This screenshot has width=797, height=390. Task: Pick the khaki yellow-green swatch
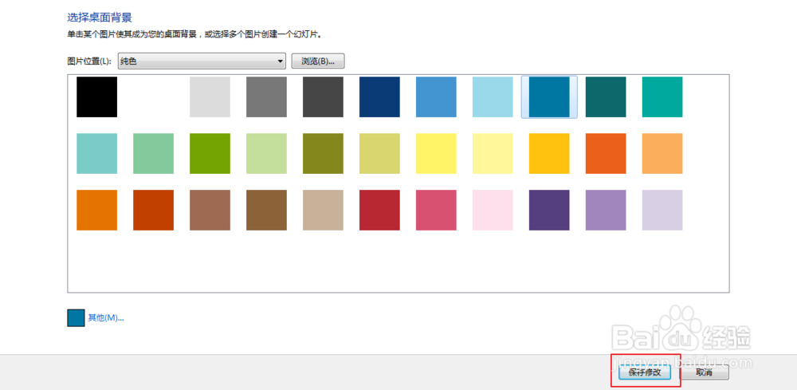pos(379,154)
